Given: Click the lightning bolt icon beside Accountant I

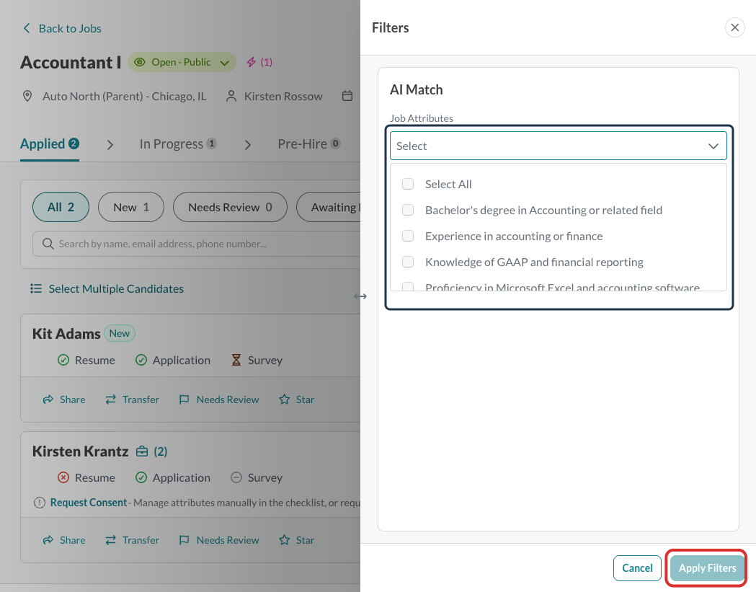Looking at the screenshot, I should click(252, 62).
